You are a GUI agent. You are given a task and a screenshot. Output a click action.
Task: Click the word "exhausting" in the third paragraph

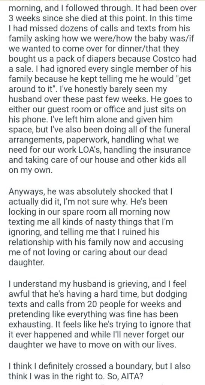pos(30,324)
